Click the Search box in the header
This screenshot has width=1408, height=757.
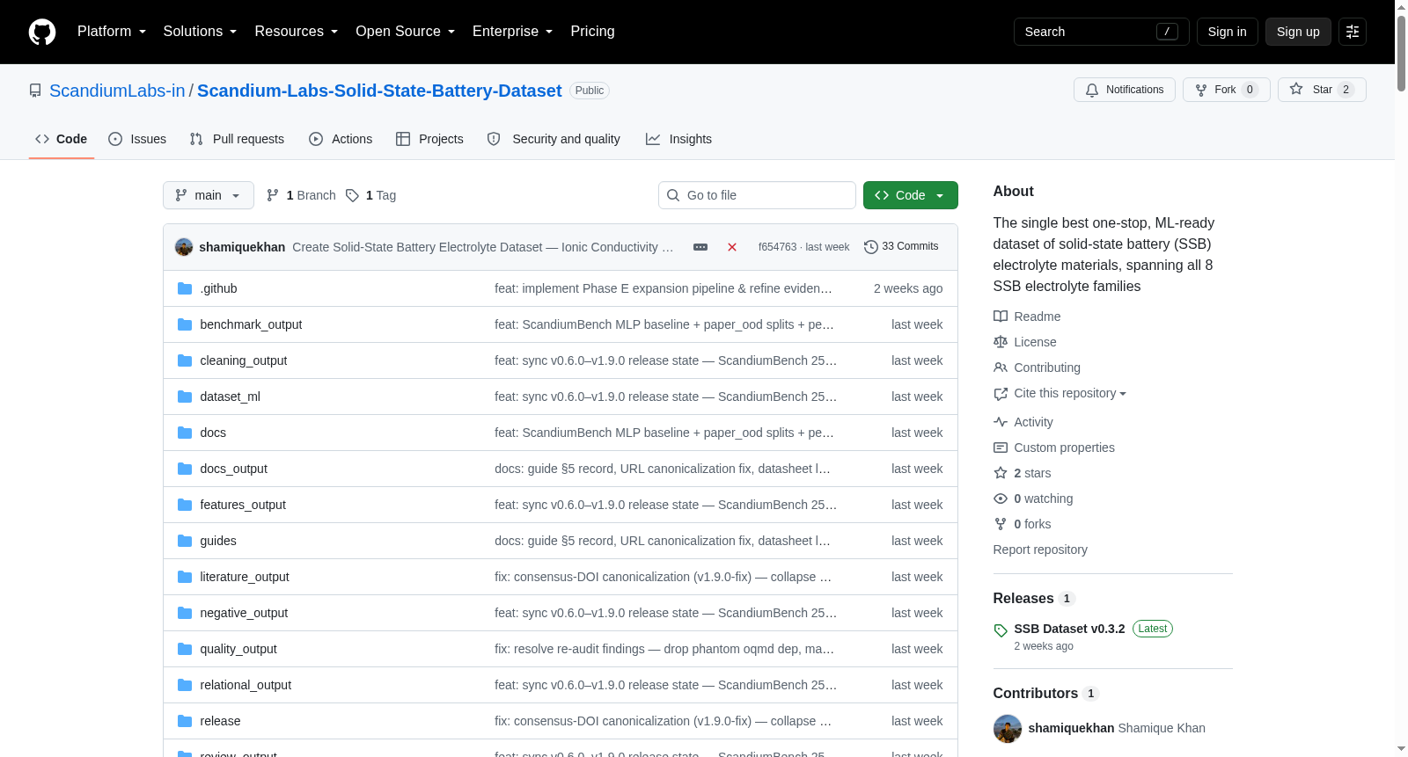coord(1102,32)
